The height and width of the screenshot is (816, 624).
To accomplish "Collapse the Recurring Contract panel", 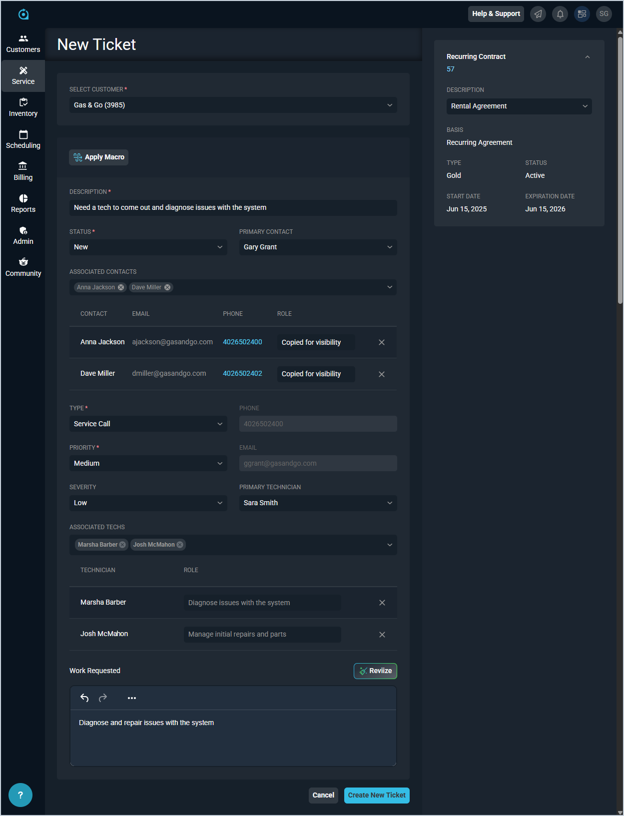I will (x=588, y=57).
